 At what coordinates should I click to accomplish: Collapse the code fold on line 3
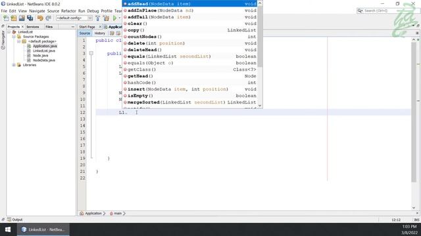(x=91, y=53)
